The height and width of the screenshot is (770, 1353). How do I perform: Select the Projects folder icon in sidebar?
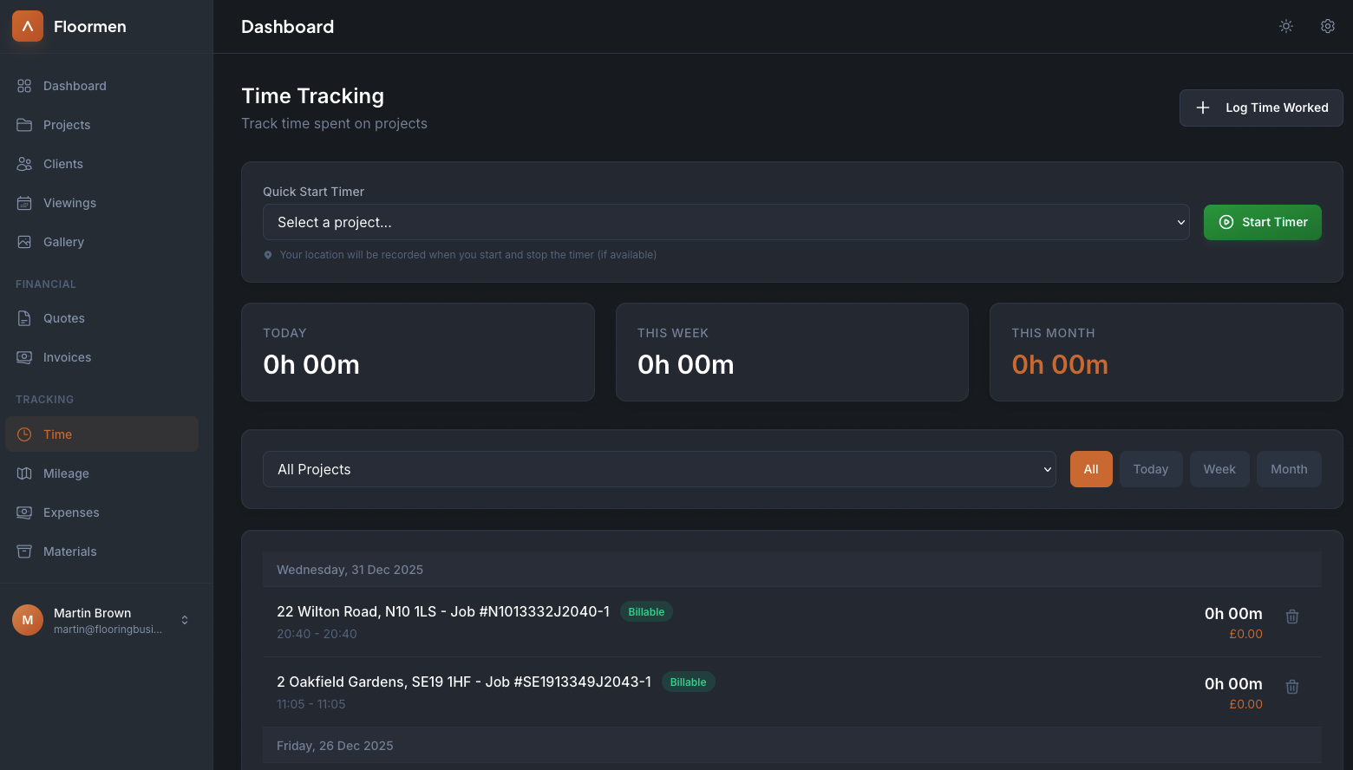click(x=24, y=124)
